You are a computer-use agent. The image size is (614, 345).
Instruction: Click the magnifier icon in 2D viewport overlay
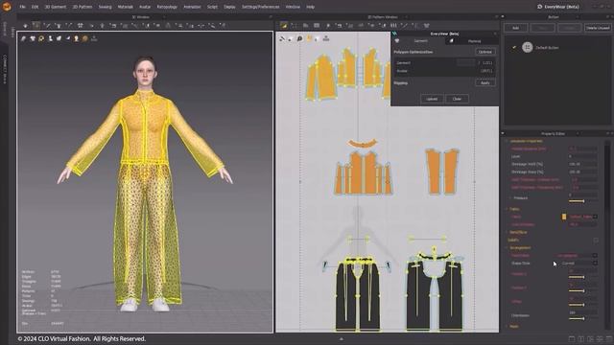click(x=299, y=38)
